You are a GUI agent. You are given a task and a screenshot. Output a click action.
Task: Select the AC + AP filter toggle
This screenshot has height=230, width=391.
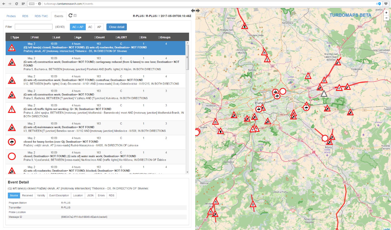click(x=78, y=27)
